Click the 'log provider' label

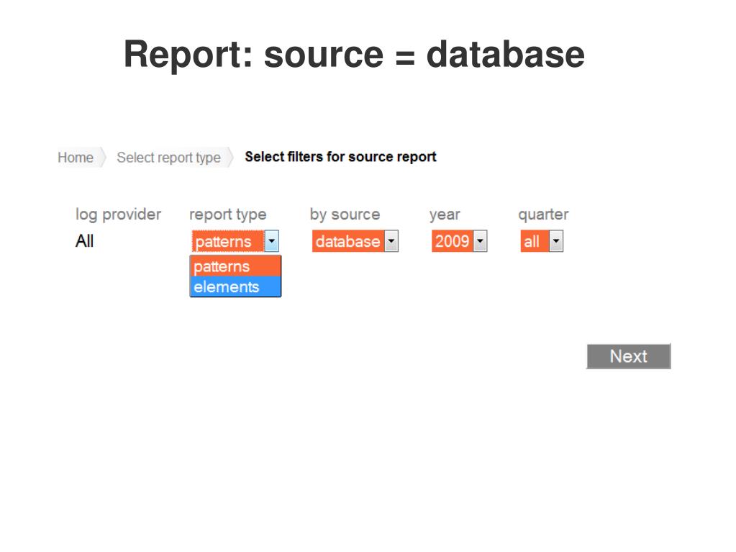(x=118, y=214)
